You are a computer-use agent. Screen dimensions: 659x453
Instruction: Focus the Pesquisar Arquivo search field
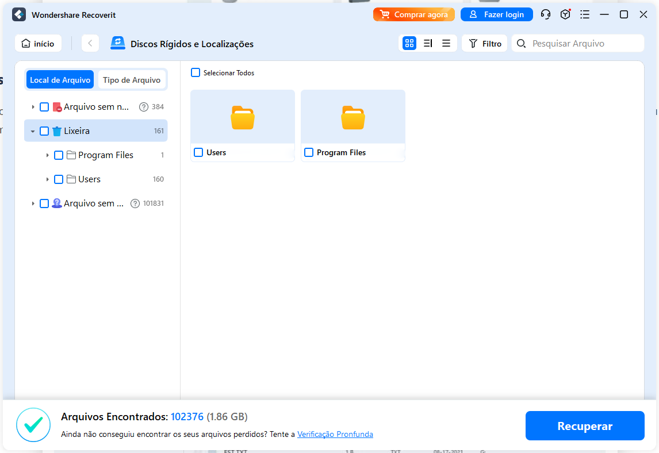[x=578, y=43]
